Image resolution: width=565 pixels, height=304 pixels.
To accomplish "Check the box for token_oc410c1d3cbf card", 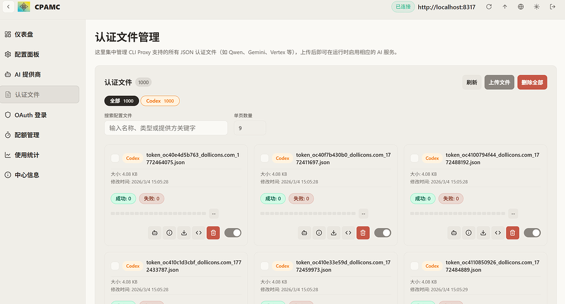I will coord(115,266).
